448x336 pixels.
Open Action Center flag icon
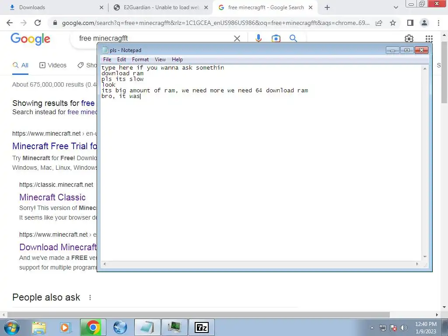[393, 328]
